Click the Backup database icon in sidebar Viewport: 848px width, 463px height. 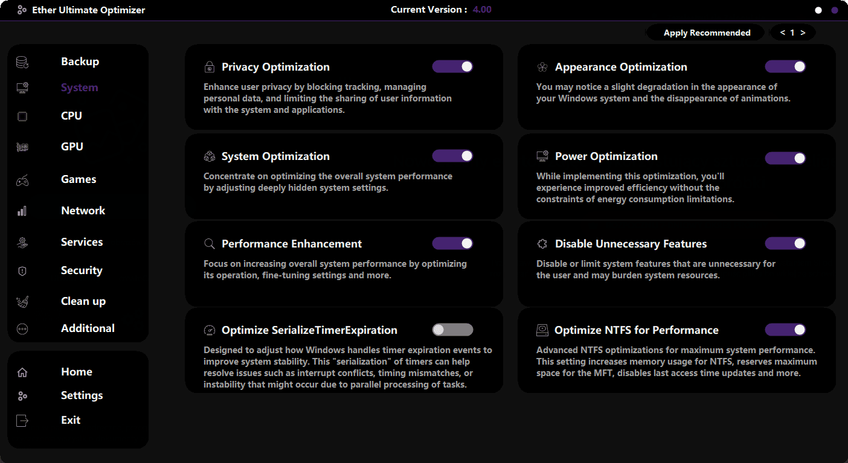pyautogui.click(x=22, y=61)
